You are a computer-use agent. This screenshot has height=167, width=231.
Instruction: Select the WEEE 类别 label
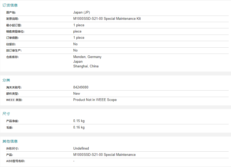click(x=14, y=100)
